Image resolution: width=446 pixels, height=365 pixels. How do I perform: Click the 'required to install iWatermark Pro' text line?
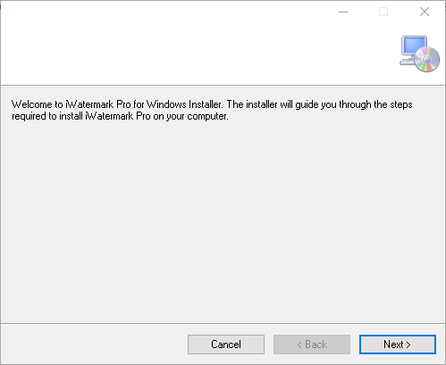tap(120, 116)
